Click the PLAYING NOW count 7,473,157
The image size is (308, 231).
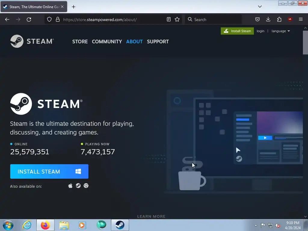[98, 152]
